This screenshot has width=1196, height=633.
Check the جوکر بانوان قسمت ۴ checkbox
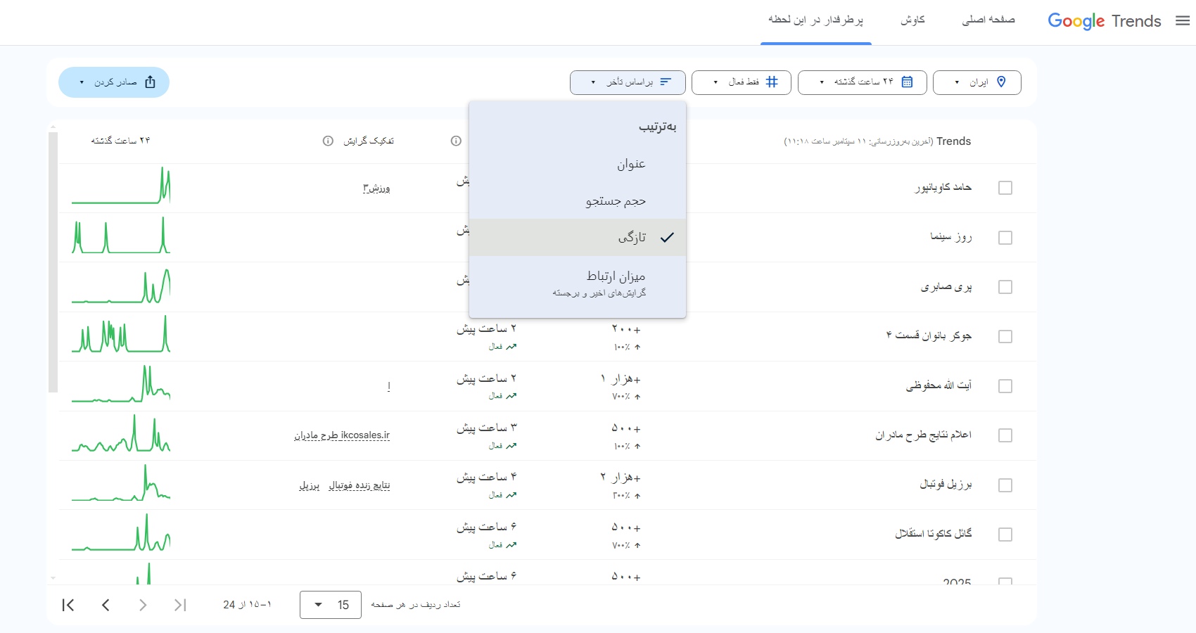coord(1005,336)
